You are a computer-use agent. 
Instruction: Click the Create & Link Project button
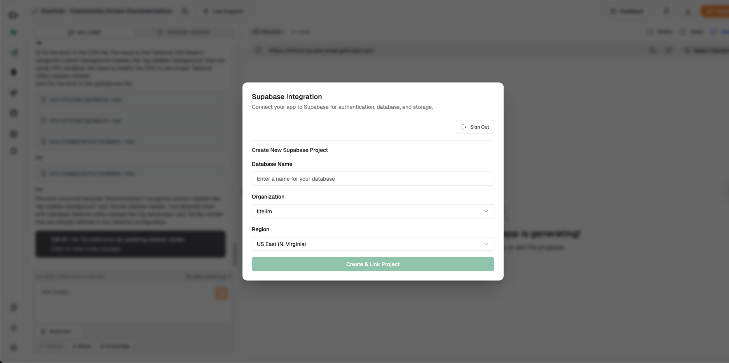[373, 264]
